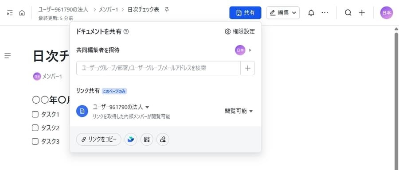Check the タスク1 checkbox
This screenshot has width=399, height=170.
tap(35, 114)
